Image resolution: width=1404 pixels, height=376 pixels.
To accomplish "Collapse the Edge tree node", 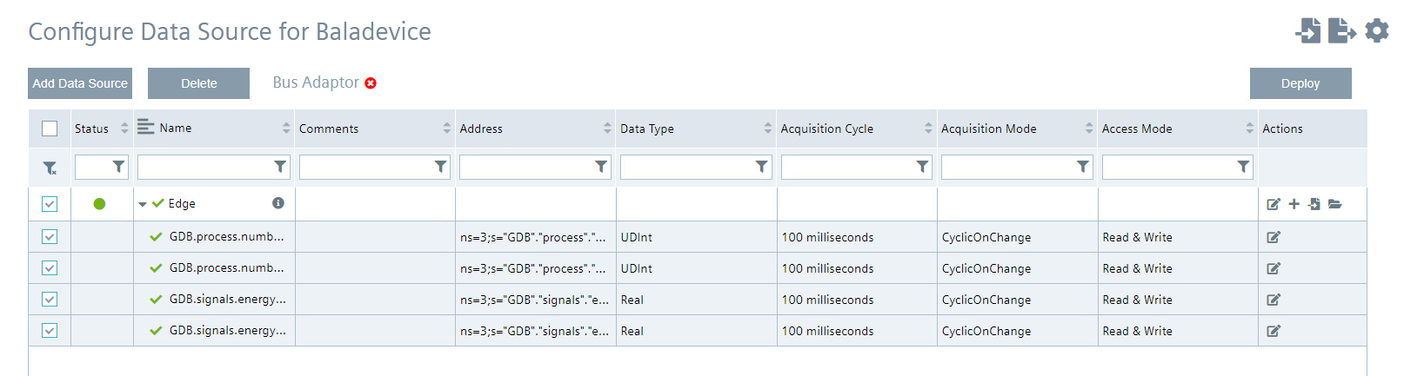I will (143, 204).
